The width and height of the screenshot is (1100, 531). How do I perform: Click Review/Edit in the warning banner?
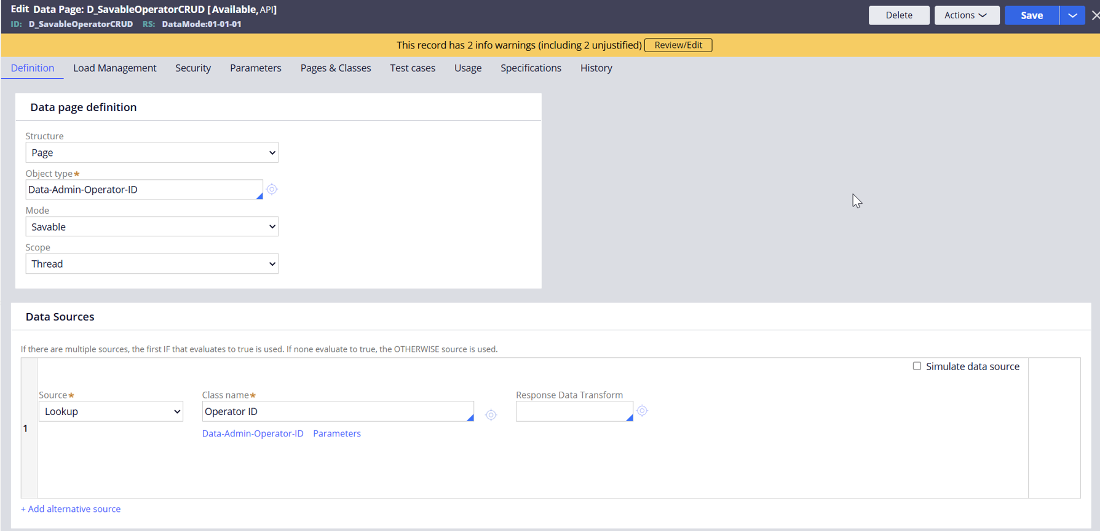(678, 45)
